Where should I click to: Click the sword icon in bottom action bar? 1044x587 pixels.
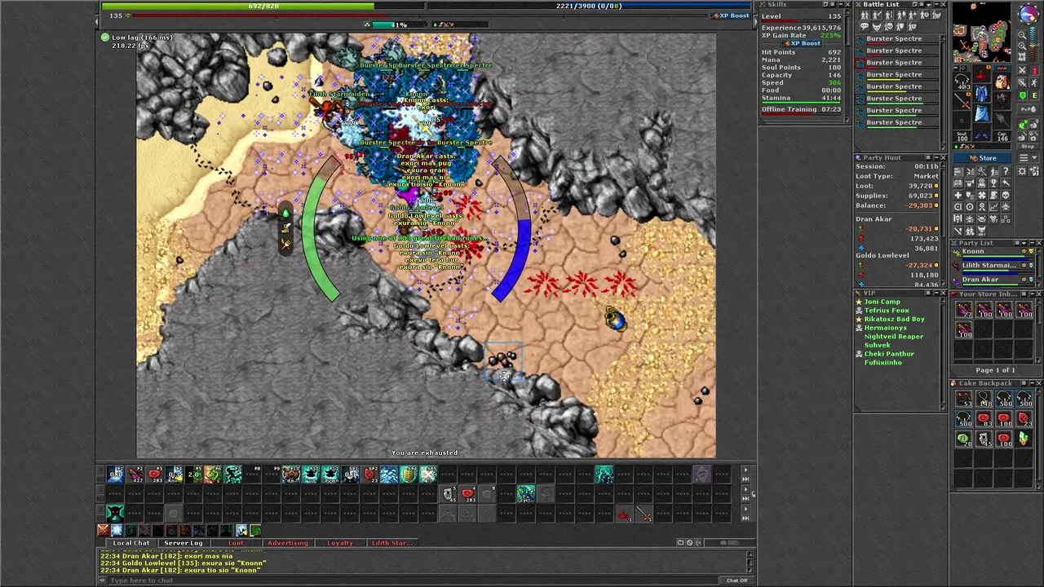644,513
